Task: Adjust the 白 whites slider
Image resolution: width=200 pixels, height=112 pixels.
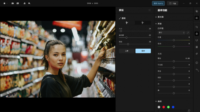Action: click(x=174, y=87)
